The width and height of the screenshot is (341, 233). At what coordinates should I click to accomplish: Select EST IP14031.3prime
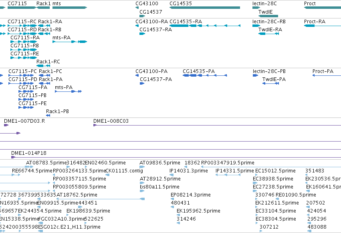coord(189,171)
